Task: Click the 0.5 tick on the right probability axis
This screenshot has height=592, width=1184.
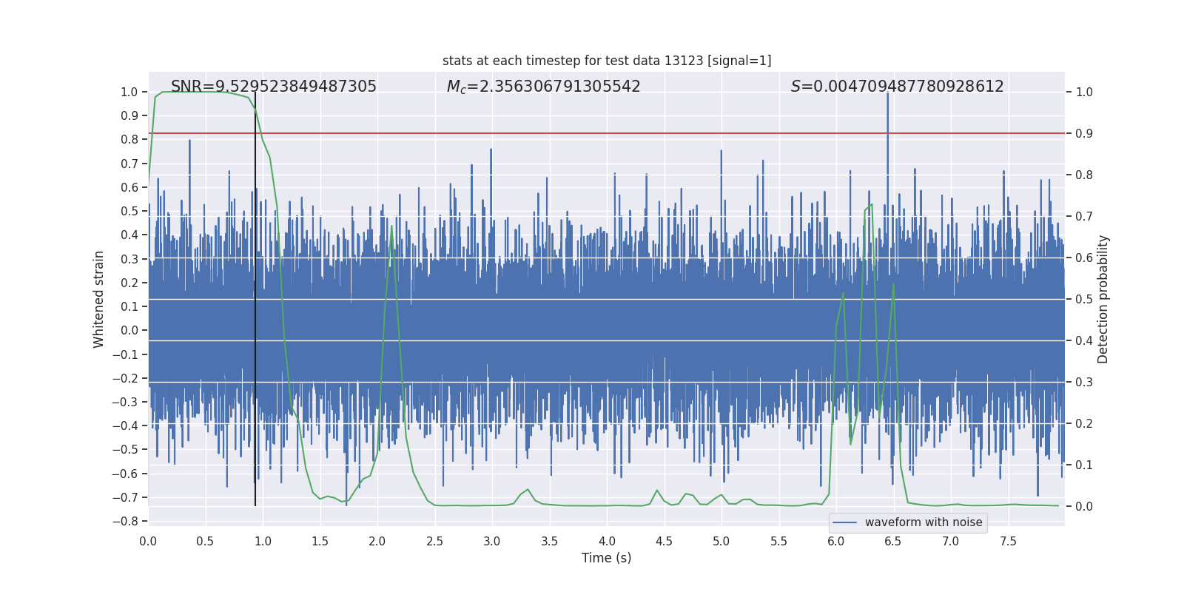Action: click(x=1084, y=299)
